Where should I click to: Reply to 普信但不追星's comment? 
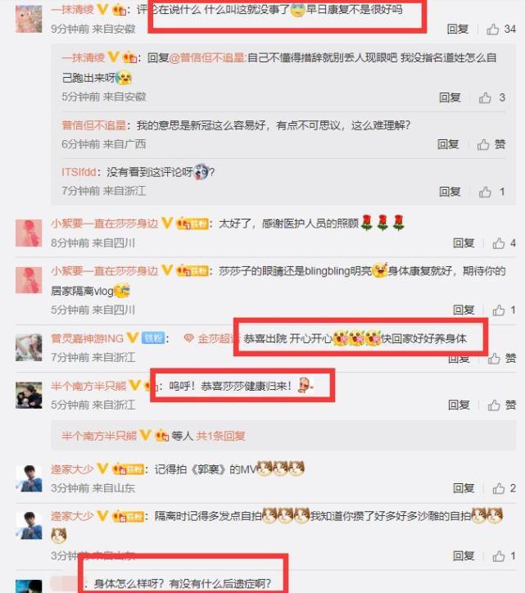[448, 144]
